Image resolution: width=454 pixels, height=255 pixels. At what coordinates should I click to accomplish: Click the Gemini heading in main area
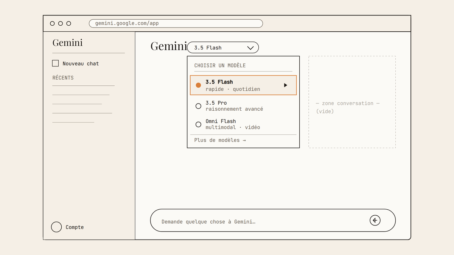click(x=169, y=46)
